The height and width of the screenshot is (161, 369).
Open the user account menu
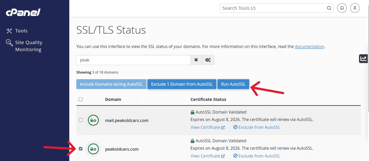coord(355,8)
